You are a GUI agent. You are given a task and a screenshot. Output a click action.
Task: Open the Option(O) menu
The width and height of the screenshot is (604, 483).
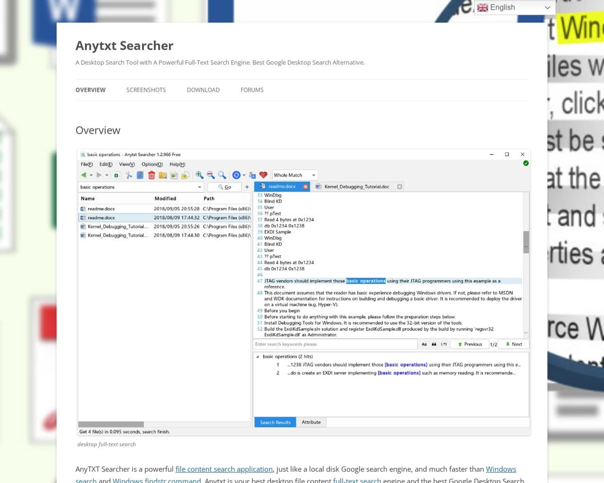(x=152, y=164)
